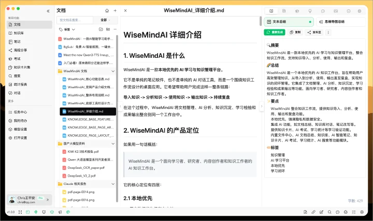373x221 pixels.
Task: Open 文档 in the left navigation
Action: tap(30, 24)
